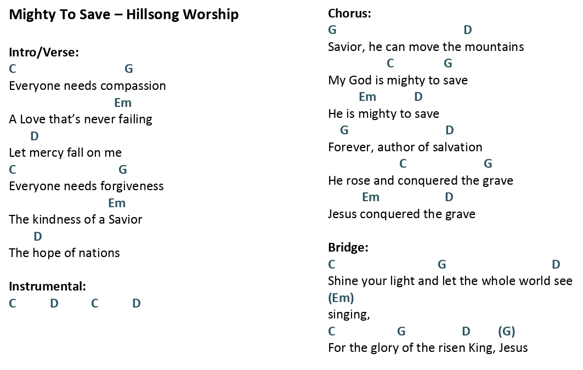583x370 pixels.
Task: Click the lyric Everyone needs compassion
Action: pyautogui.click(x=87, y=86)
